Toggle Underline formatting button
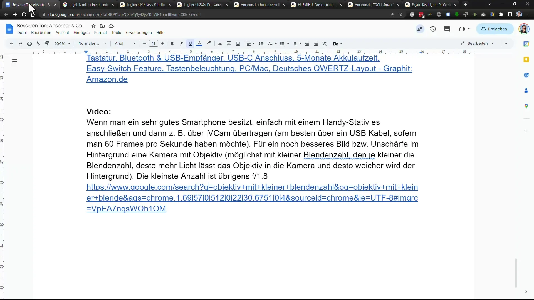The height and width of the screenshot is (300, 534). coord(190,43)
